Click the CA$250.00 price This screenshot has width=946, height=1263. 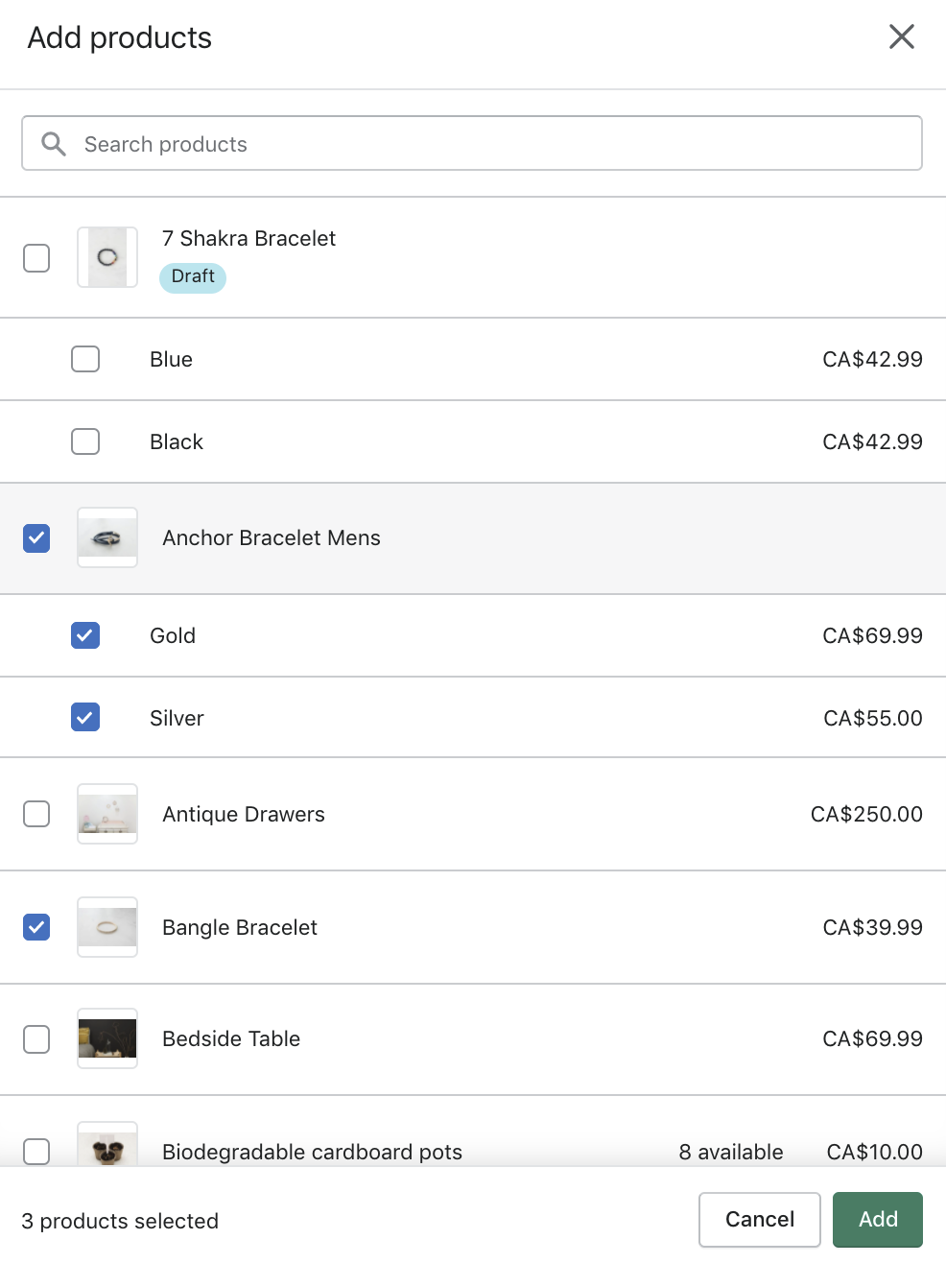[x=866, y=814]
